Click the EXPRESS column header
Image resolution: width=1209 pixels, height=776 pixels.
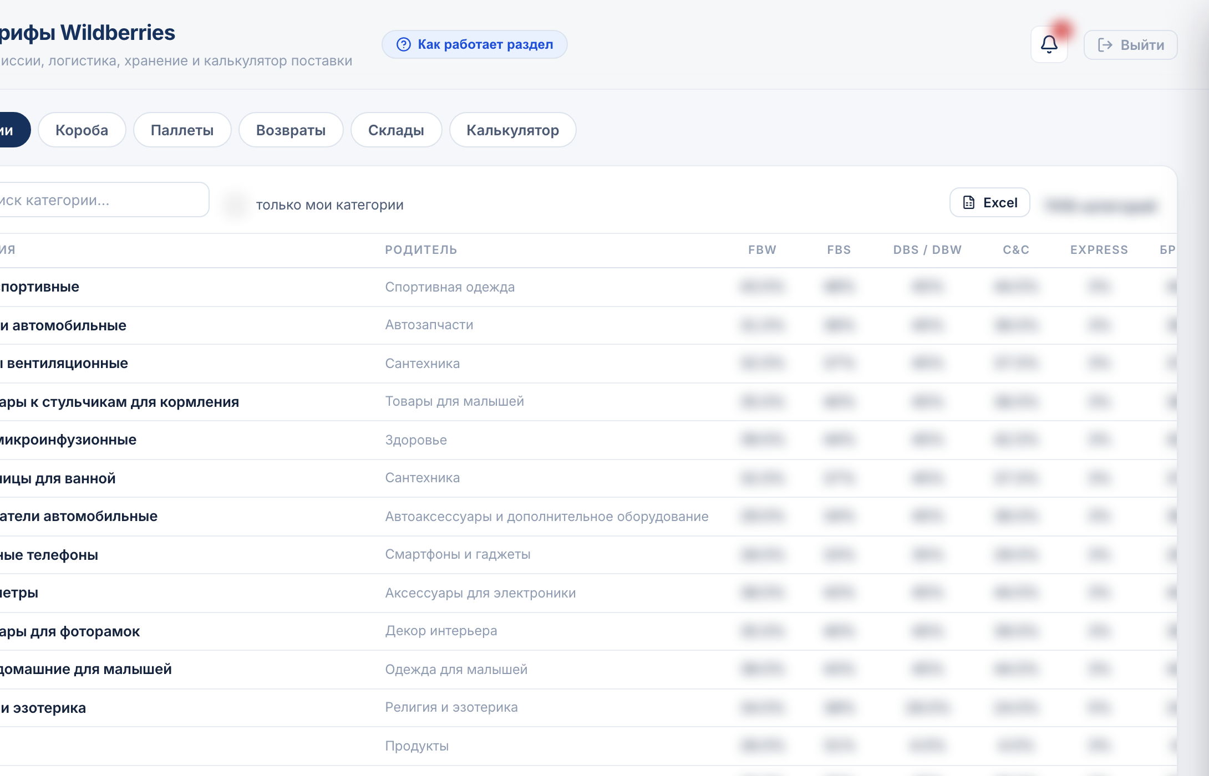coord(1099,250)
